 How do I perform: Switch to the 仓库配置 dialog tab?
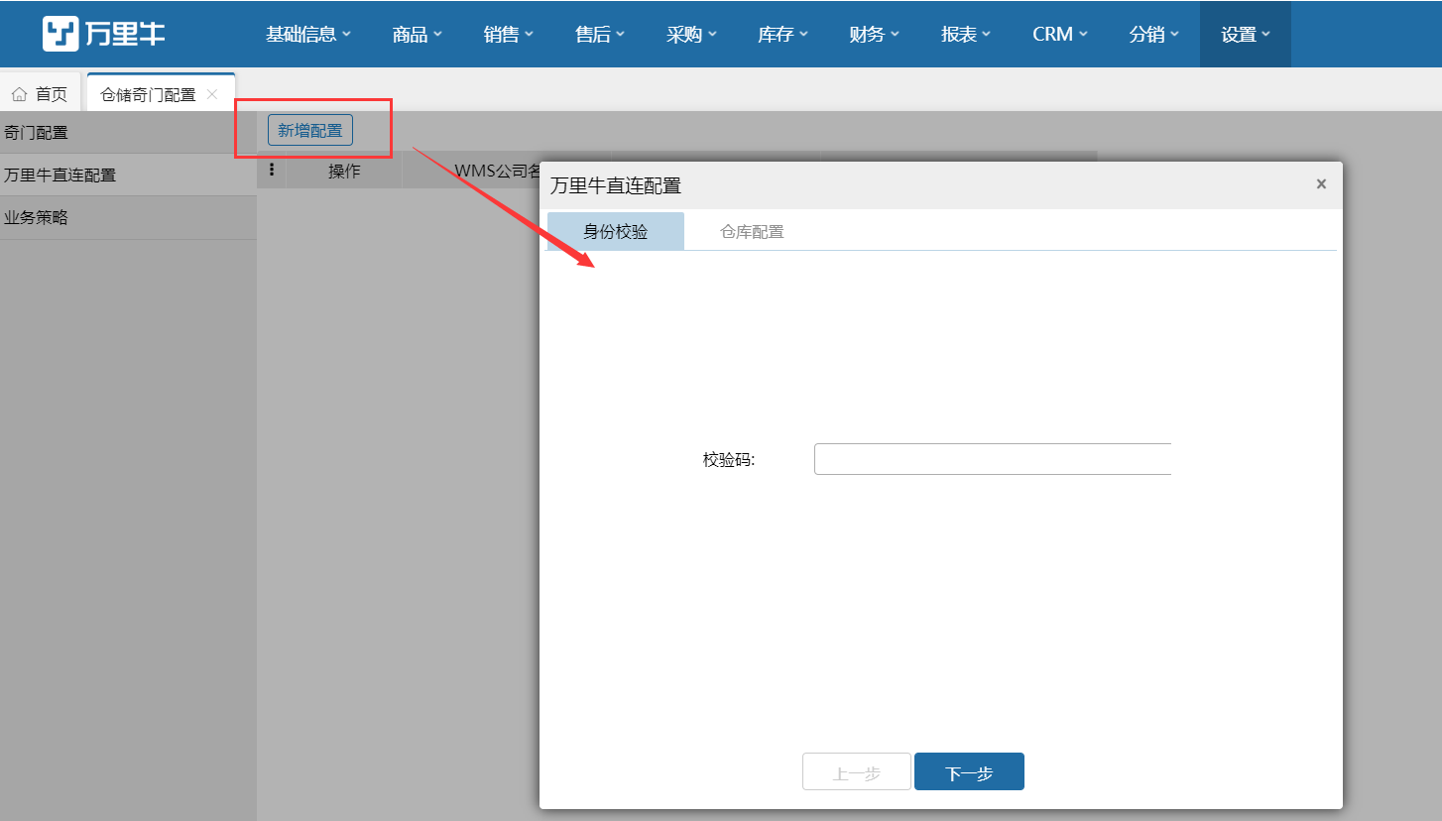[752, 231]
